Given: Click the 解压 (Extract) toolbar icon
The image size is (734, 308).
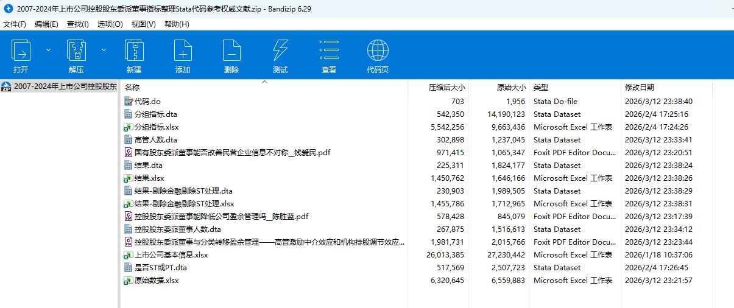Looking at the screenshot, I should [76, 50].
